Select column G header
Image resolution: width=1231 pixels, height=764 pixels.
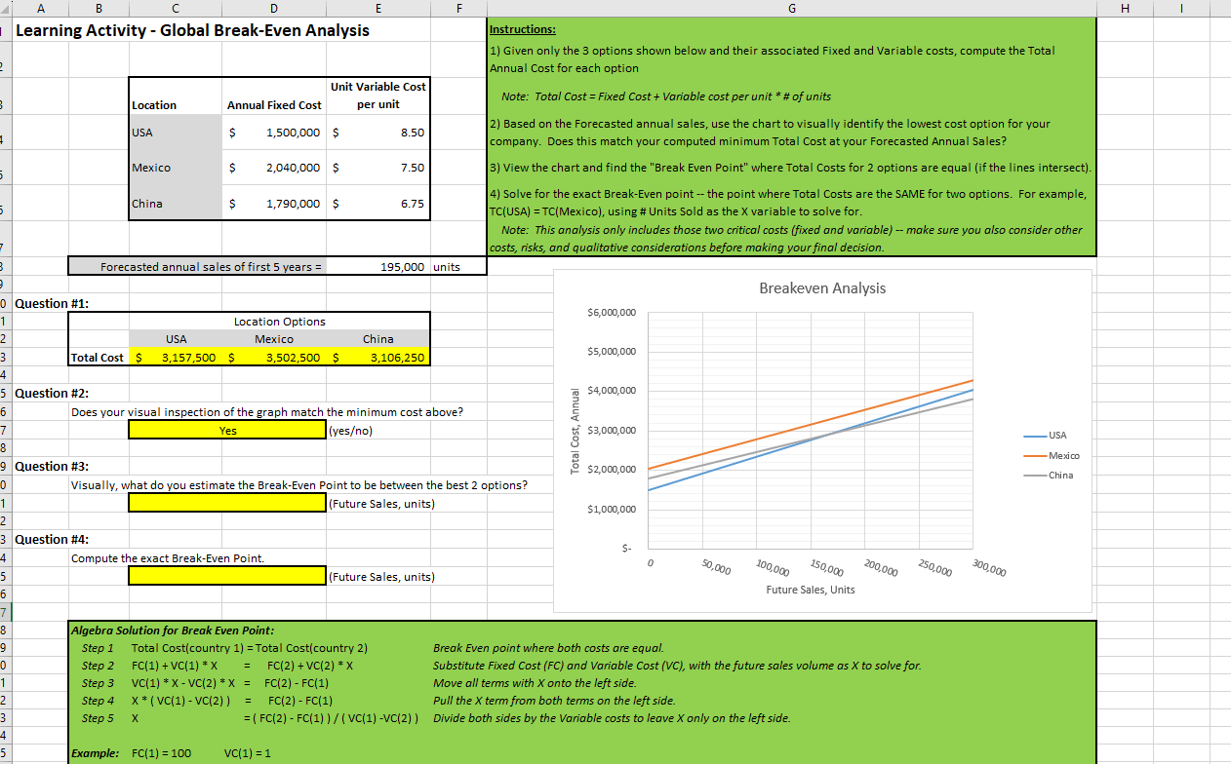(x=792, y=7)
